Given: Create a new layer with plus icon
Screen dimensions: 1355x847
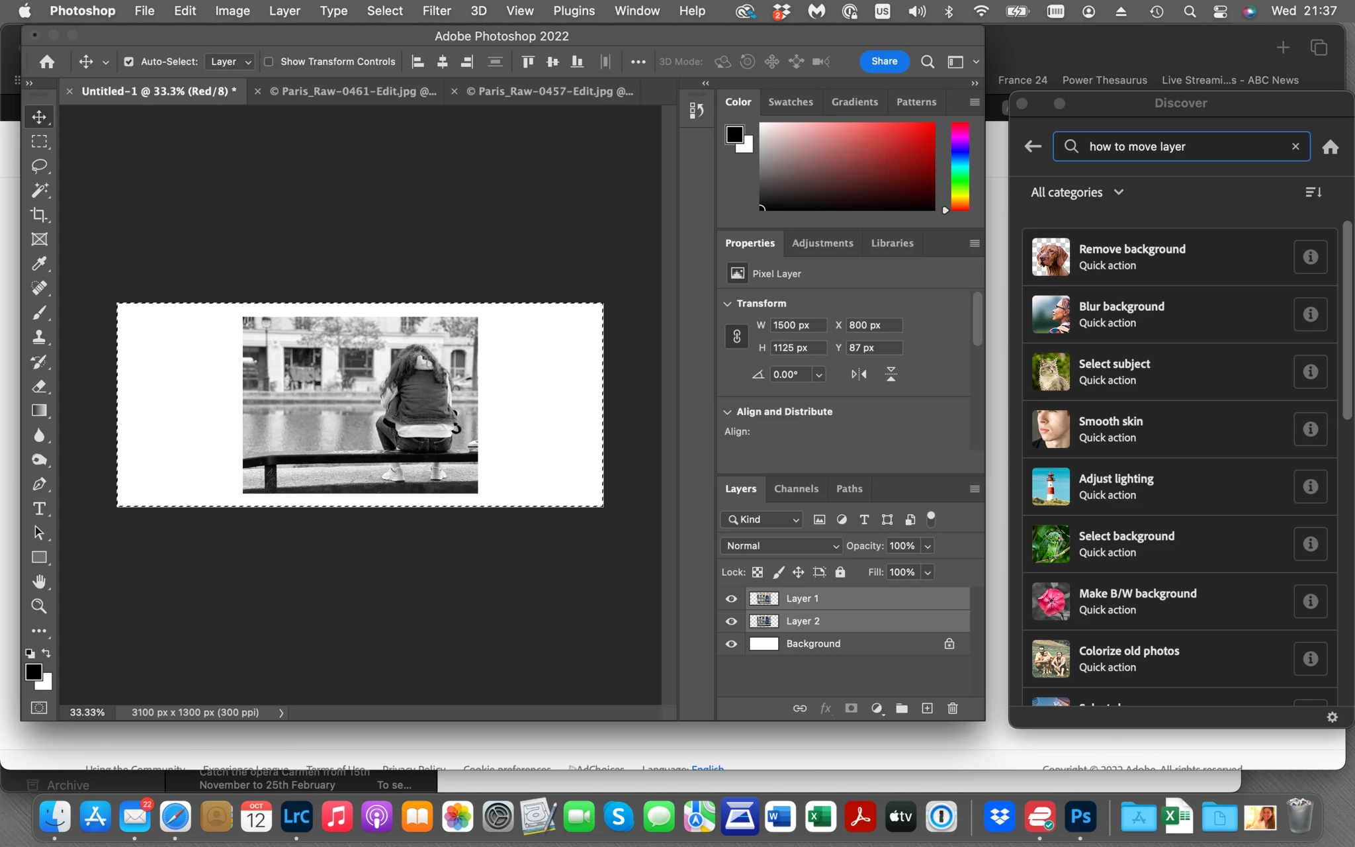Looking at the screenshot, I should pyautogui.click(x=927, y=708).
